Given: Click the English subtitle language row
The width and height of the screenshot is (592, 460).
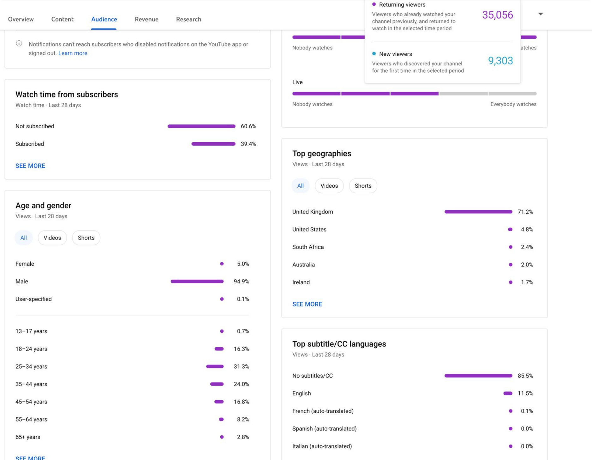Looking at the screenshot, I should 413,393.
